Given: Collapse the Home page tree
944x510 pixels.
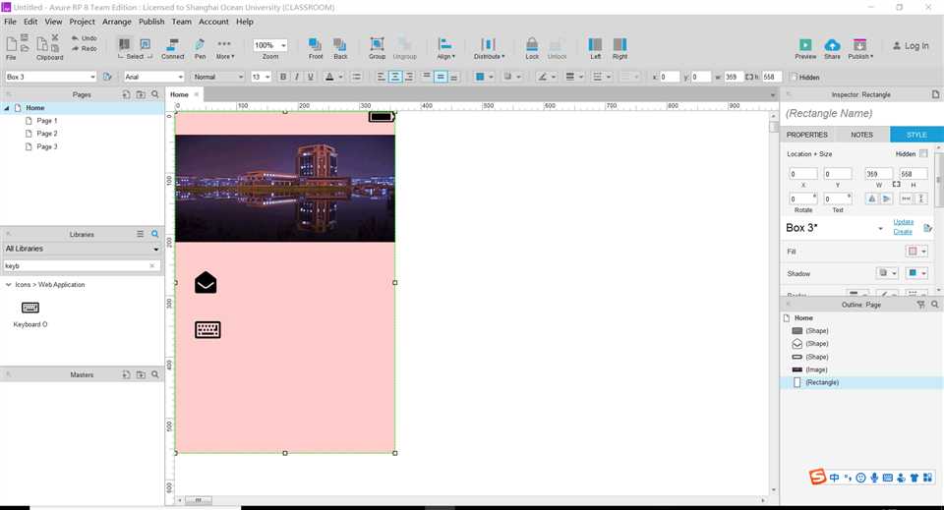Looking at the screenshot, I should pos(7,108).
